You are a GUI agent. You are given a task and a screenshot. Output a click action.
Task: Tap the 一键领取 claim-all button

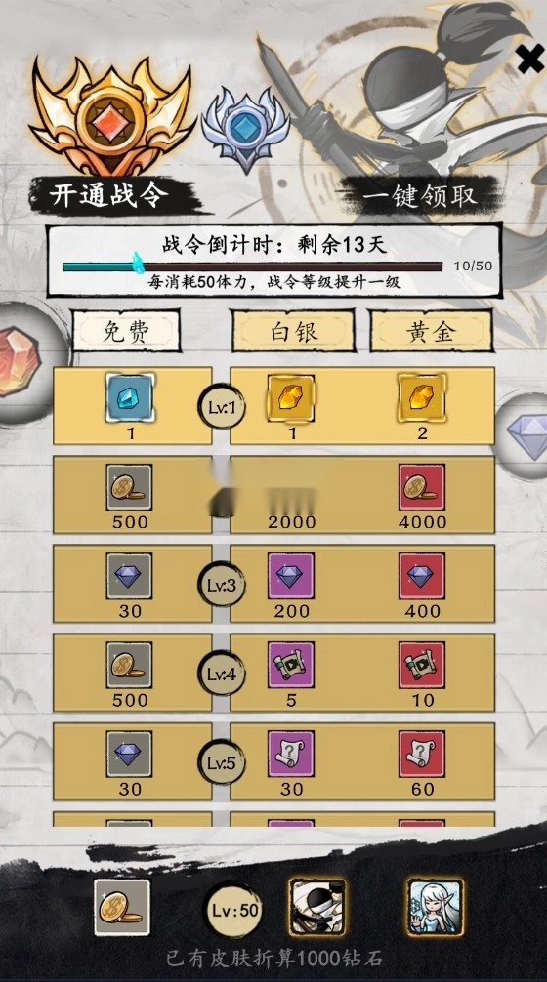pyautogui.click(x=420, y=195)
